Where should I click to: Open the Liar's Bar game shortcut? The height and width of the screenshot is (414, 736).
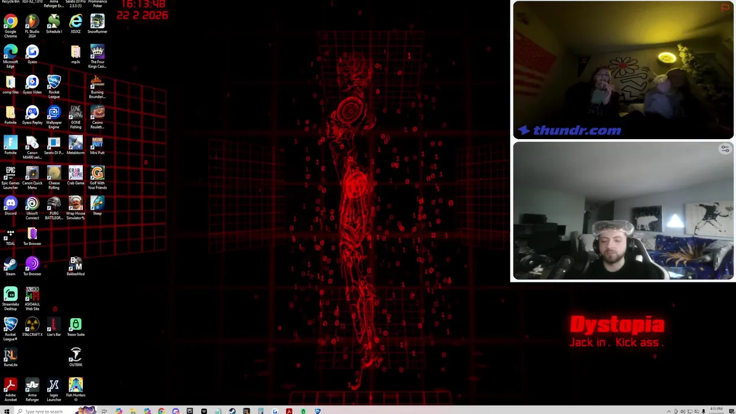pyautogui.click(x=54, y=327)
